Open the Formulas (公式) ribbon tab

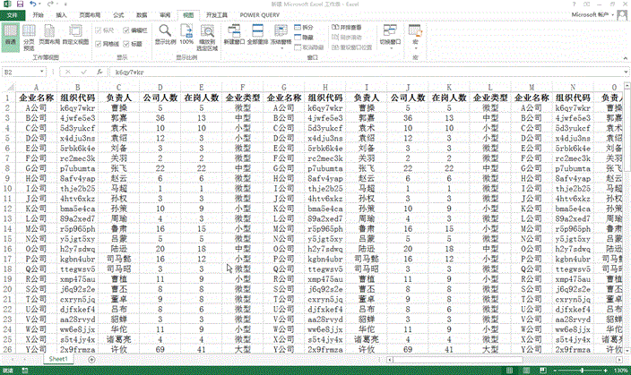(x=118, y=15)
